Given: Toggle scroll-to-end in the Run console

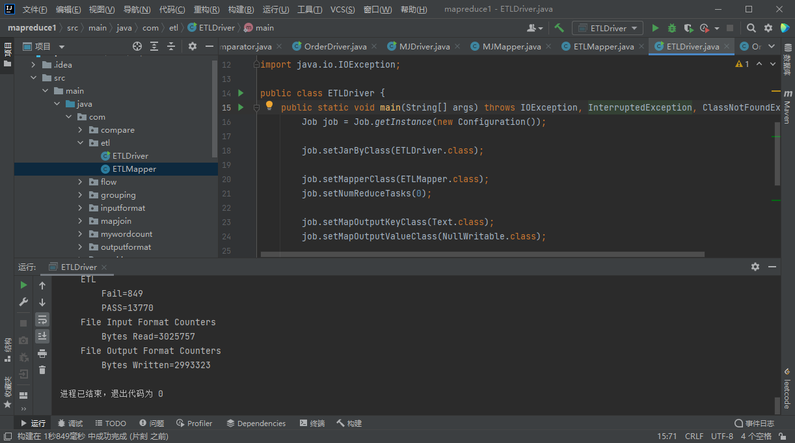Looking at the screenshot, I should tap(42, 336).
